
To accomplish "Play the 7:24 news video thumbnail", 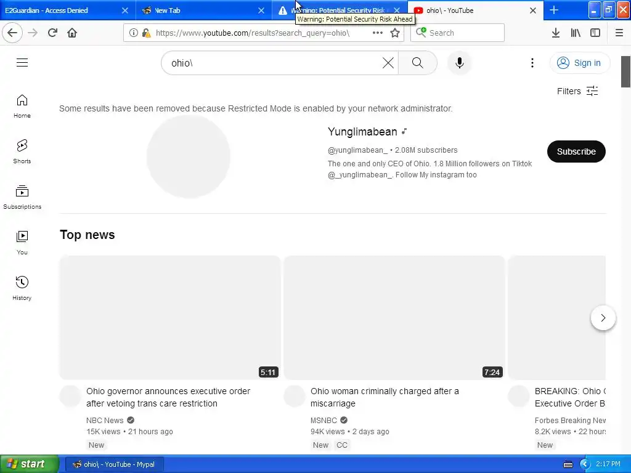I will [x=394, y=317].
